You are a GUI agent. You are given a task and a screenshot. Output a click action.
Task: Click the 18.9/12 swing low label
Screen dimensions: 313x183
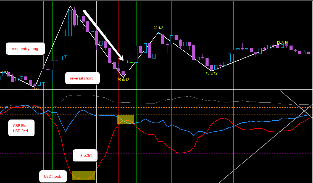[x=211, y=73]
